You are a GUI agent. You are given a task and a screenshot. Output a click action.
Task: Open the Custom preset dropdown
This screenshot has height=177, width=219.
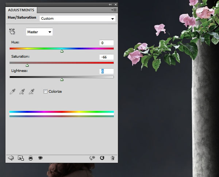(77, 19)
